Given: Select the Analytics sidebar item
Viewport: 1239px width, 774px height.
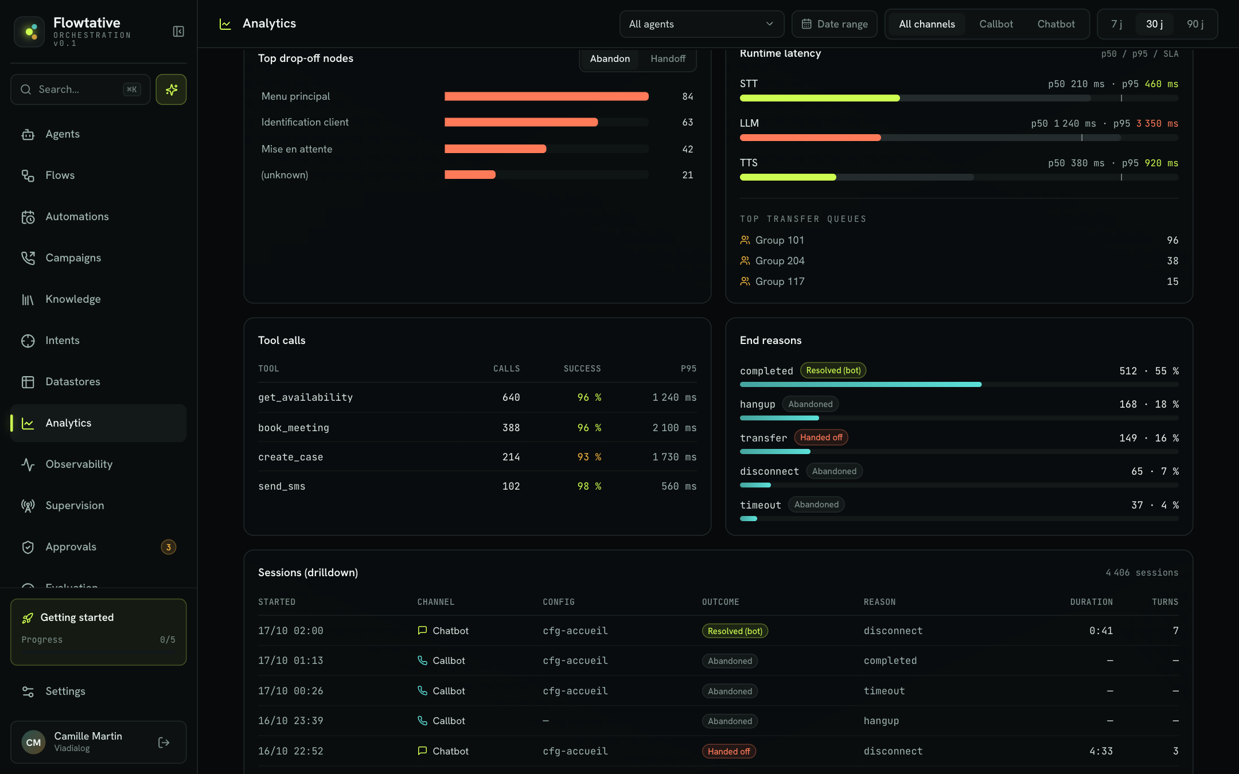Looking at the screenshot, I should click(x=98, y=423).
